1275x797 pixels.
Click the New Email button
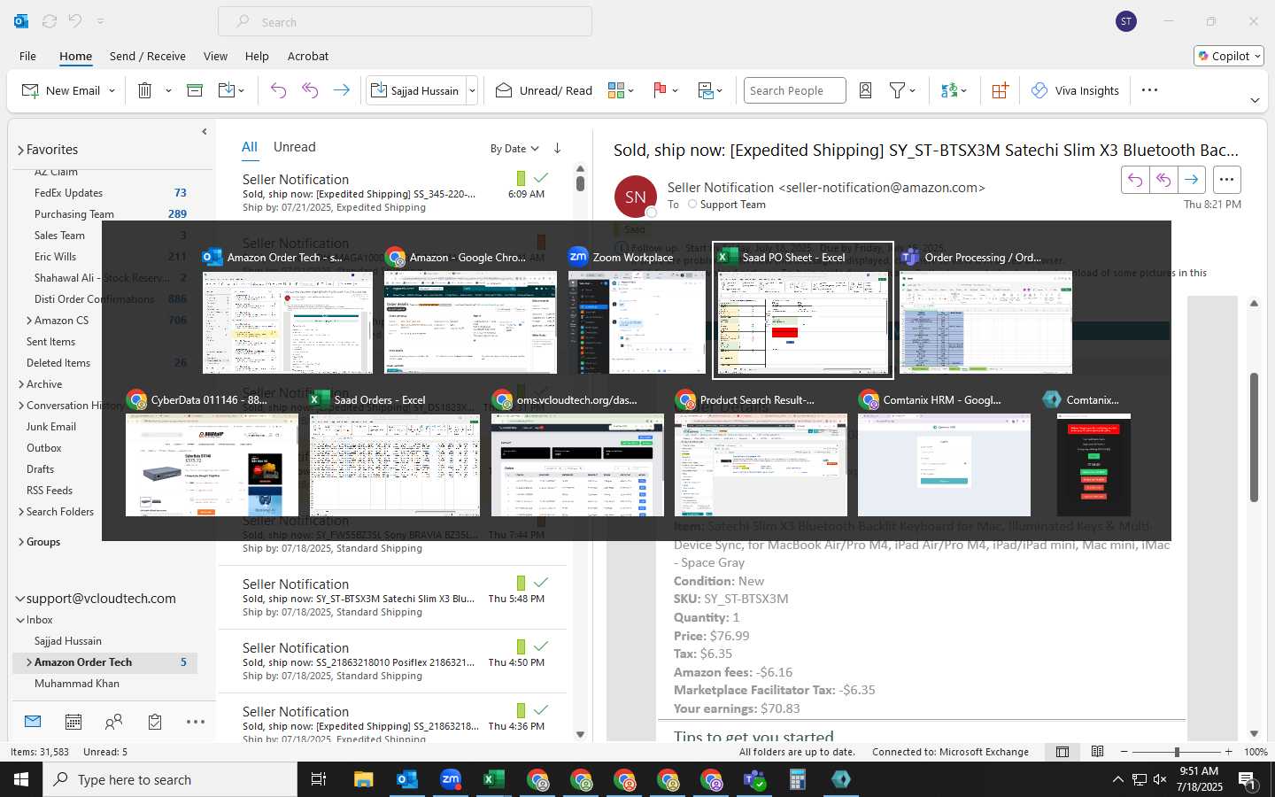[x=60, y=90]
